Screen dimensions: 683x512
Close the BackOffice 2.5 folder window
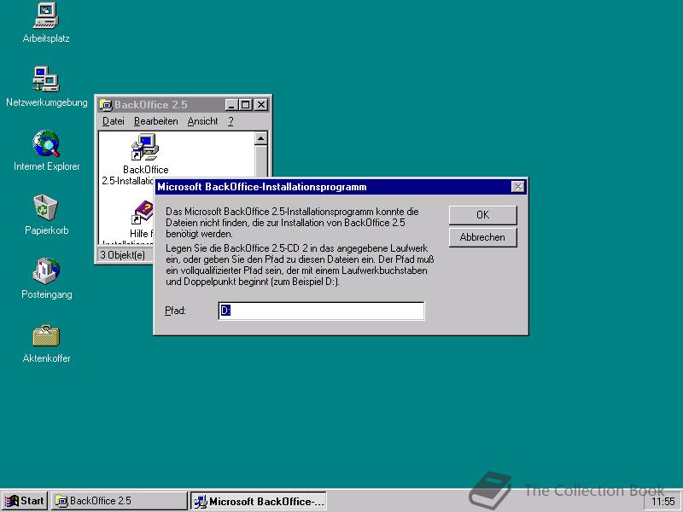[x=261, y=105]
